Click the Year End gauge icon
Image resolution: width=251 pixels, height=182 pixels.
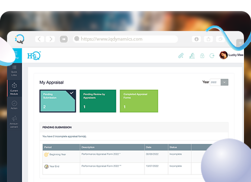coord(46,166)
